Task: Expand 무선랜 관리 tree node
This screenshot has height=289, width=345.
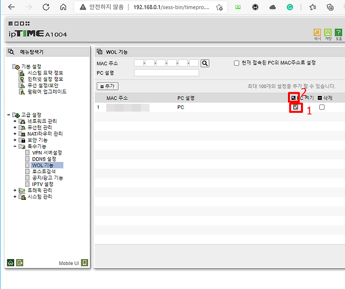Action: pos(15,127)
